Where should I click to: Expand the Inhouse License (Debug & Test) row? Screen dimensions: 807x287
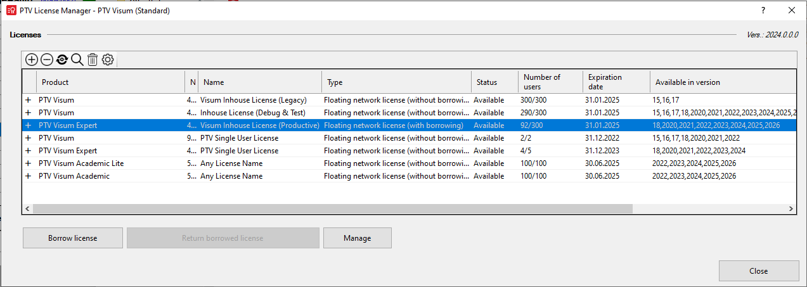(x=28, y=113)
